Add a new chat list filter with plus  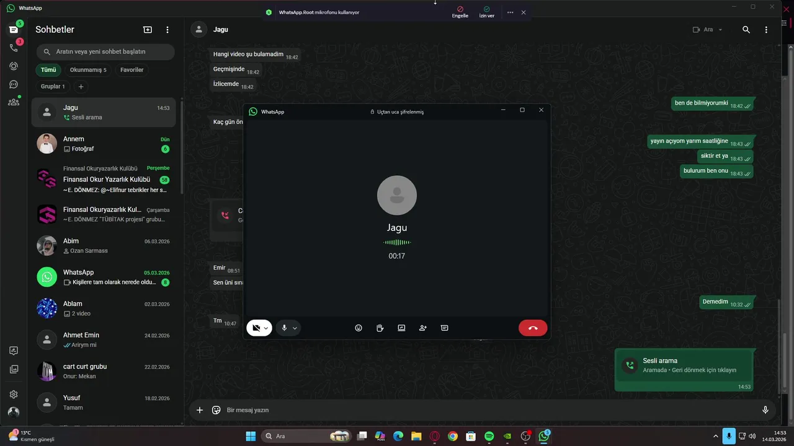pyautogui.click(x=81, y=87)
